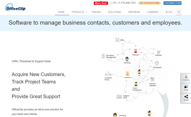Expand the Products dropdown menu
The image size is (191, 117).
[79, 12]
